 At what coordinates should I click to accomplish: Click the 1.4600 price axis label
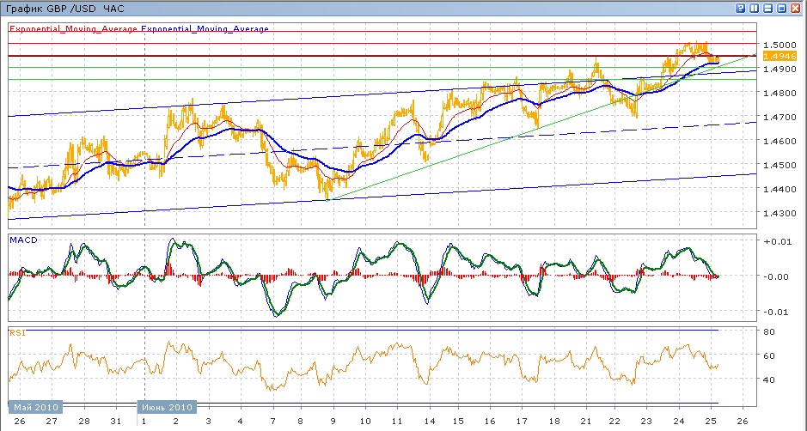coord(780,141)
